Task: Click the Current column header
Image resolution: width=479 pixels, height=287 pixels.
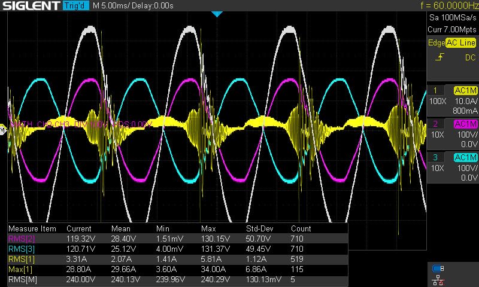Action: pos(79,229)
